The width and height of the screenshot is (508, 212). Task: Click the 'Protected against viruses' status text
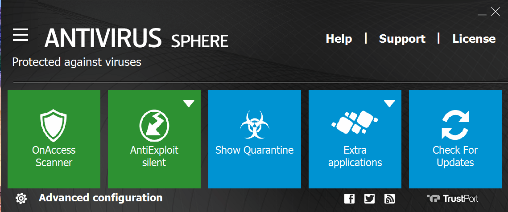[x=76, y=62]
